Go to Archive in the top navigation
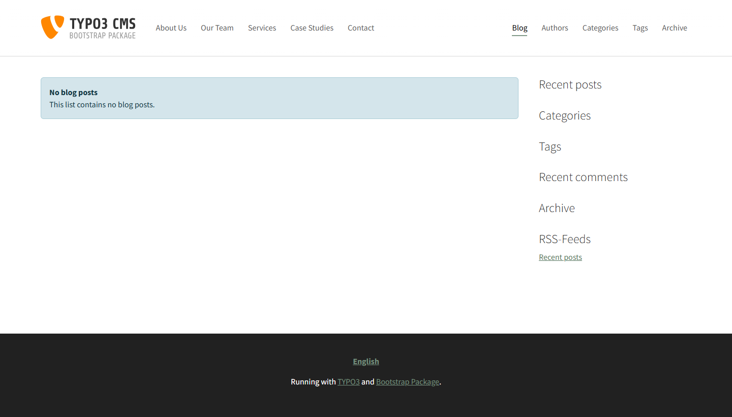This screenshot has width=732, height=417. 674,28
